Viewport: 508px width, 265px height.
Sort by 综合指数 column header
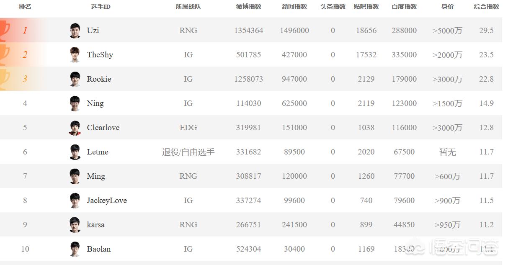(486, 7)
